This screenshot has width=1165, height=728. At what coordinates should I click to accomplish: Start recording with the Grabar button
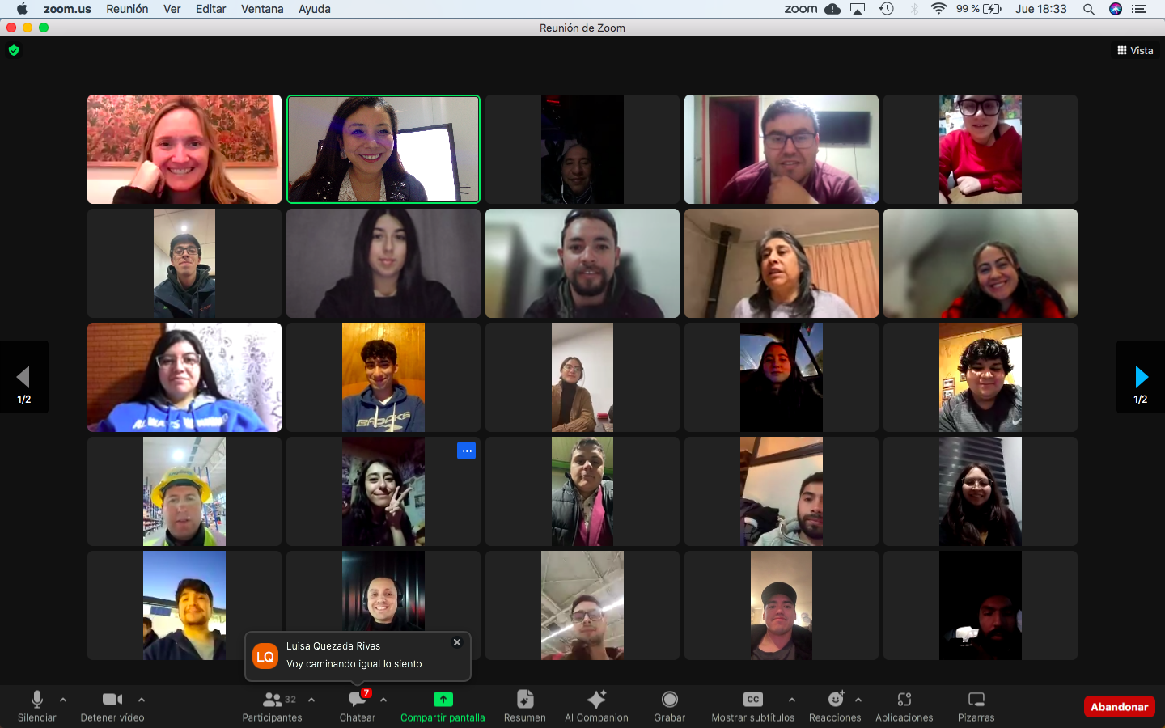tap(669, 700)
